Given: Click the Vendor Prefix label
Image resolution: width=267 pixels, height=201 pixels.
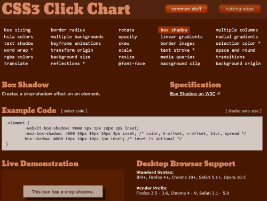Looking at the screenshot, I should tap(152, 188).
